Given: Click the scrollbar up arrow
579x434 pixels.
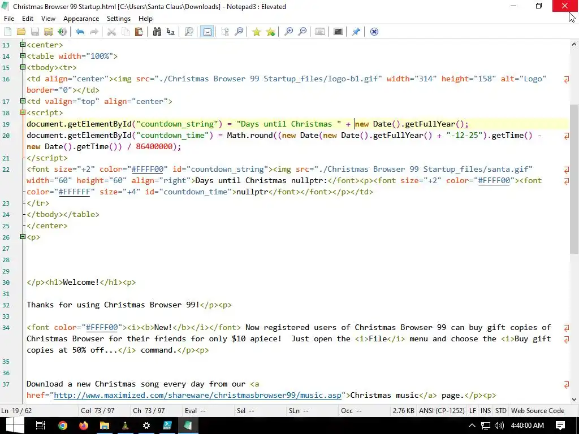Looking at the screenshot, I should tap(574, 44).
